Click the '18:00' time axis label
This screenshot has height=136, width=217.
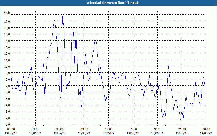point(158,129)
